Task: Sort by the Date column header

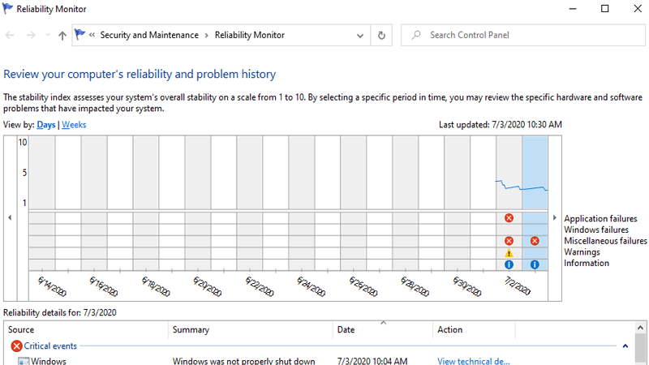Action: (x=383, y=330)
